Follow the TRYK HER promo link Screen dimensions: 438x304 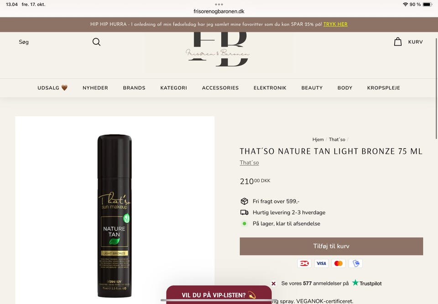point(335,24)
